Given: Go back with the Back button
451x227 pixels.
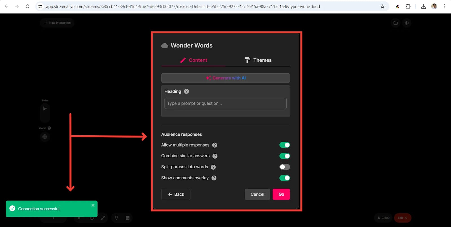Looking at the screenshot, I should coord(176,194).
